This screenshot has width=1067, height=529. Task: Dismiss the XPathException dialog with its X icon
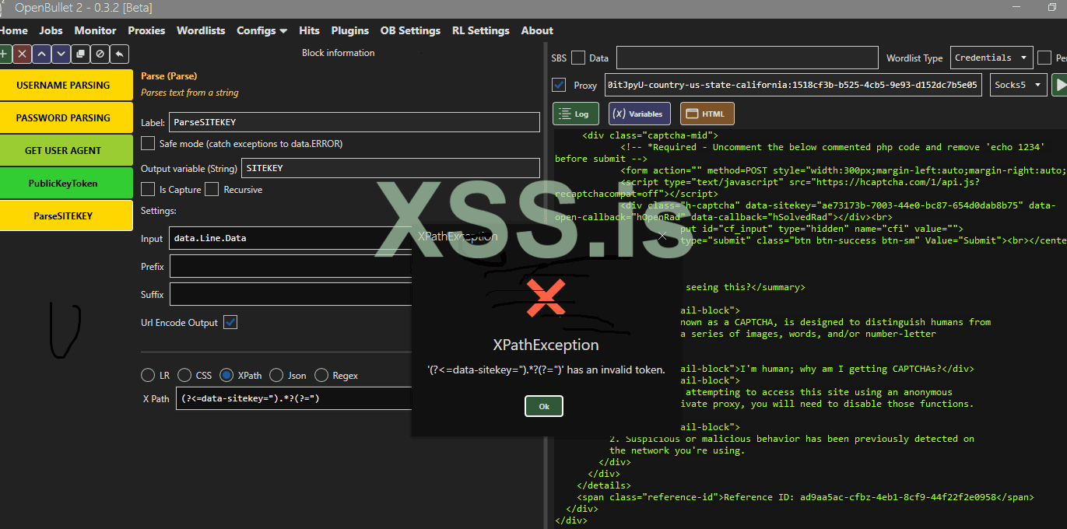[662, 235]
